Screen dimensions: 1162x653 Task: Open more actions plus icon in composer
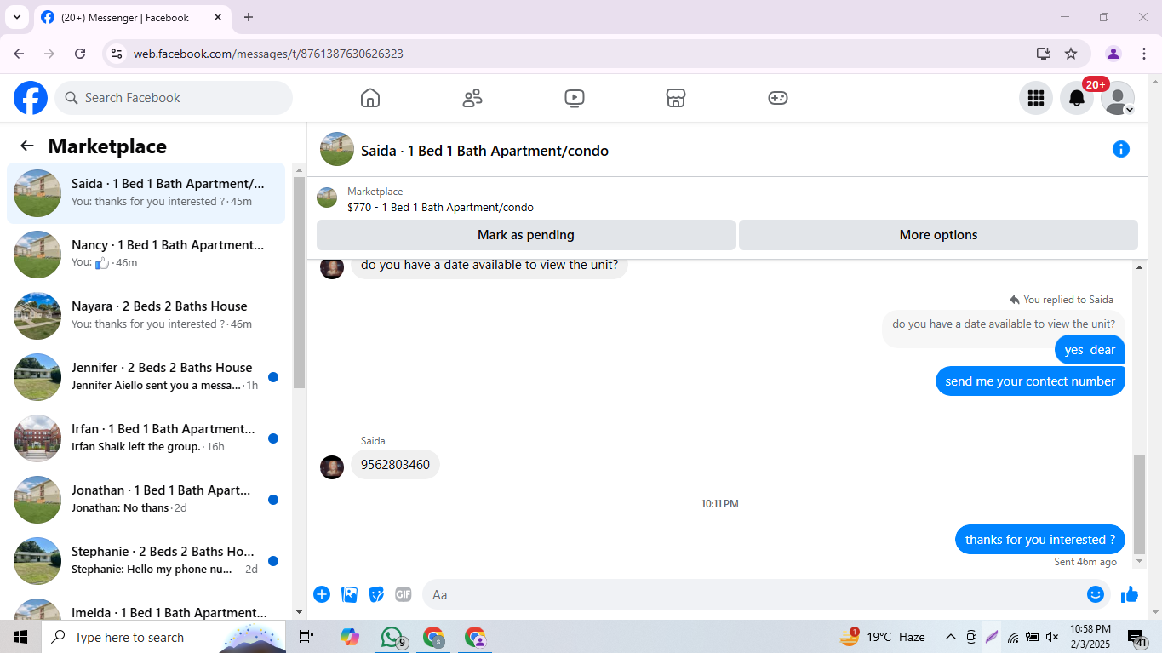pos(322,594)
